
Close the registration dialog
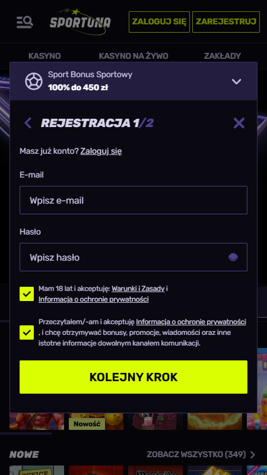[x=239, y=123]
